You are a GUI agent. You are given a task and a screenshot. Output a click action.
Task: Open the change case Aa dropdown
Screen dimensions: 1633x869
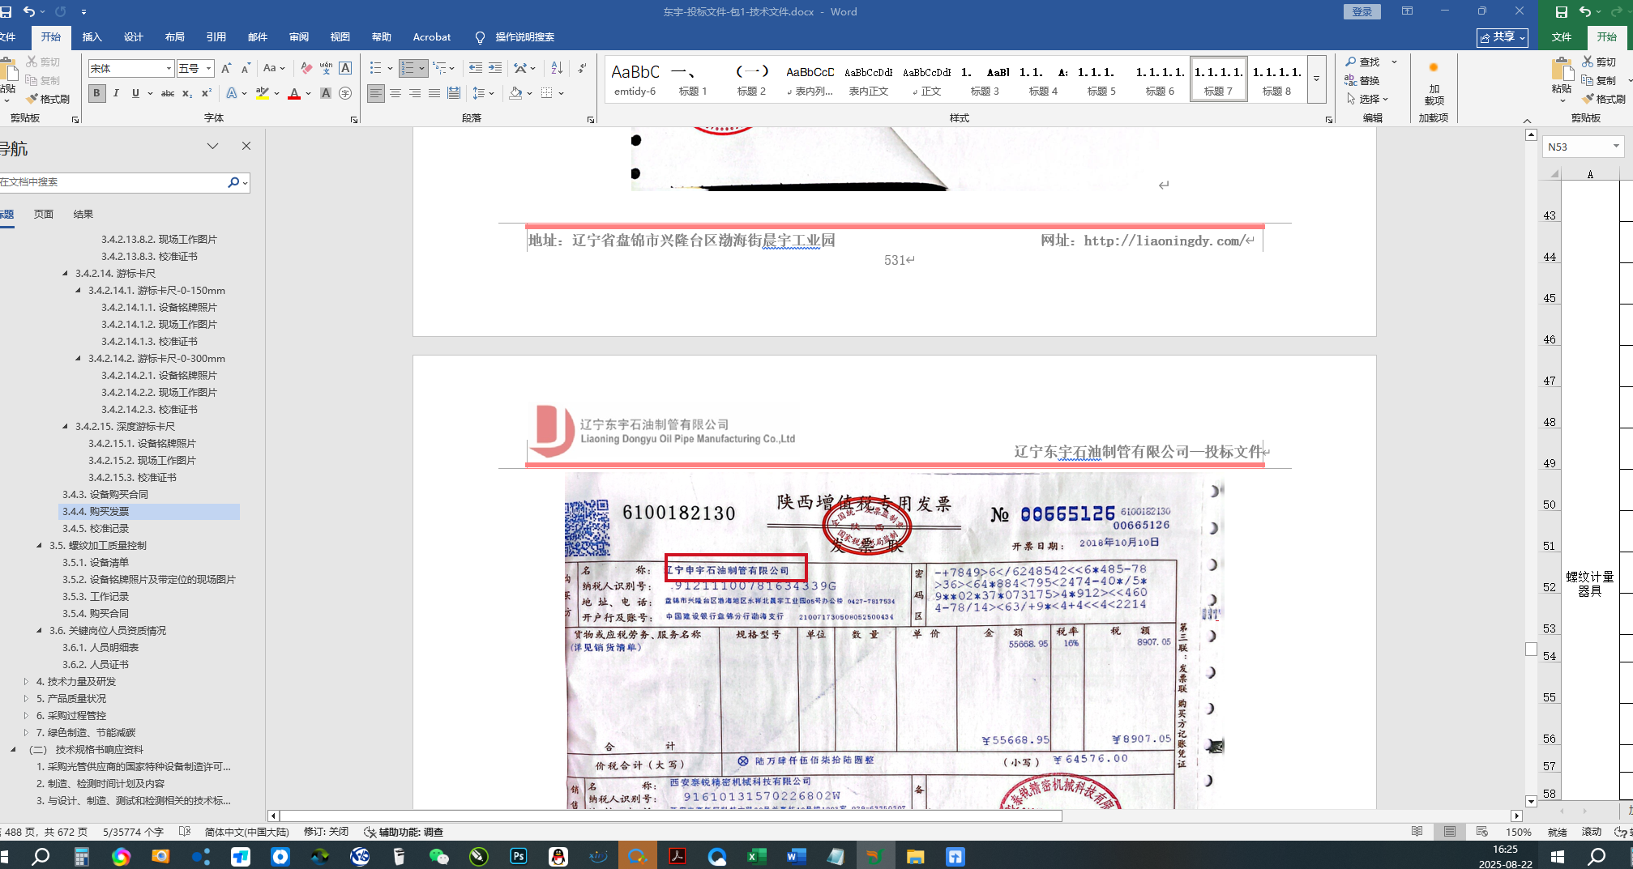point(274,68)
